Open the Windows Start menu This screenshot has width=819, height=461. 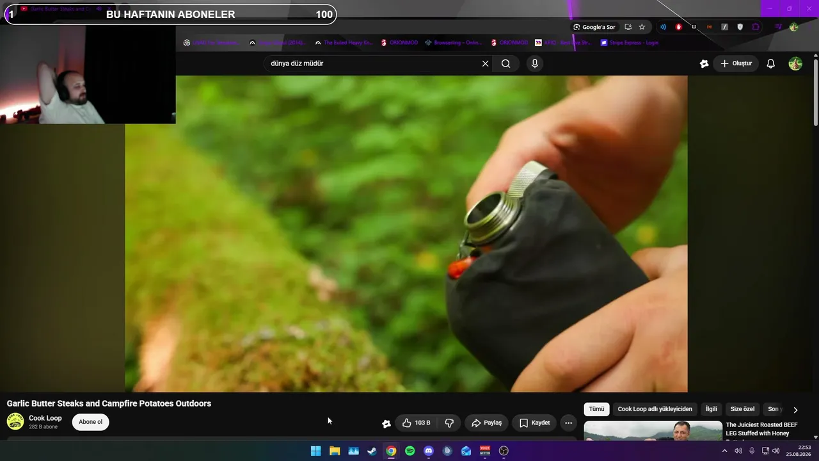[315, 451]
